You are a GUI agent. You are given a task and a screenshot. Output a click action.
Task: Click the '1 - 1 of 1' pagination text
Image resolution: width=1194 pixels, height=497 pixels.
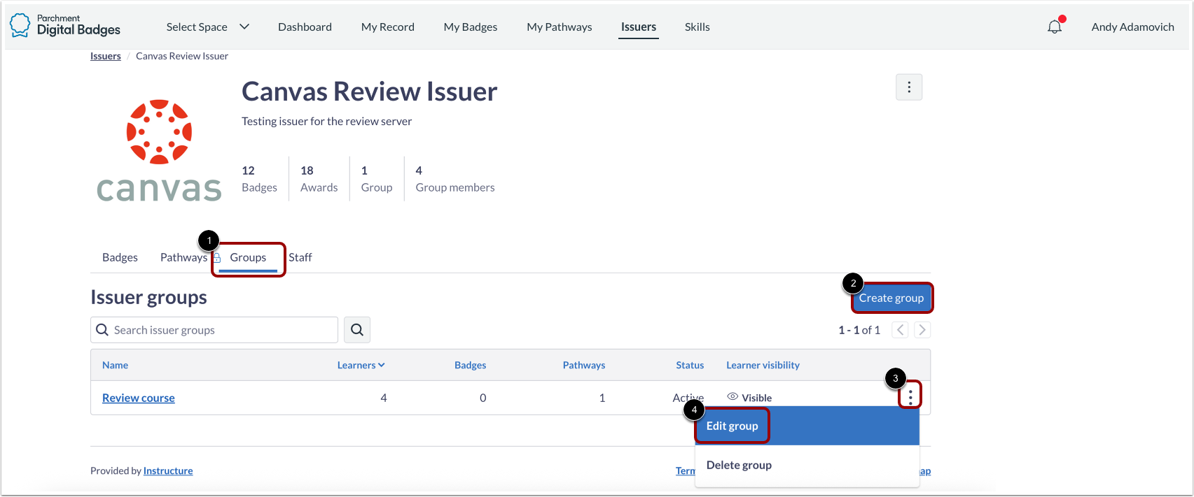click(859, 330)
